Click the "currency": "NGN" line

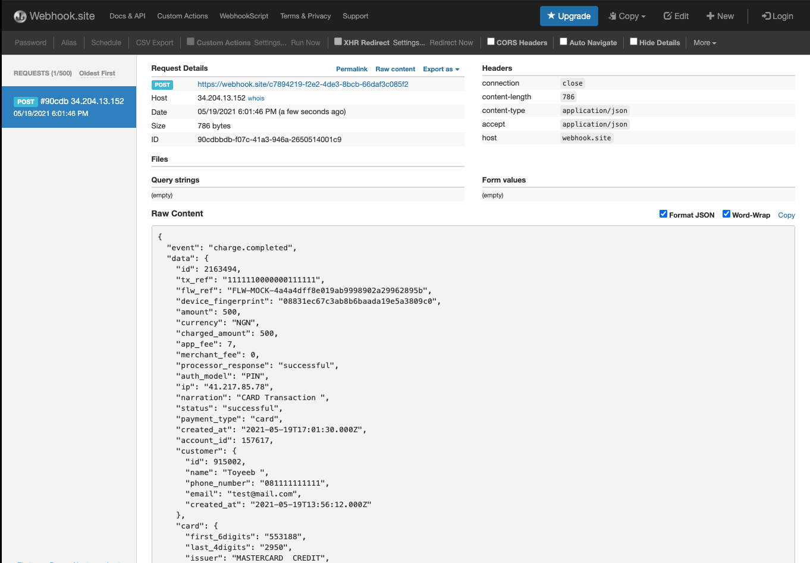click(x=218, y=323)
